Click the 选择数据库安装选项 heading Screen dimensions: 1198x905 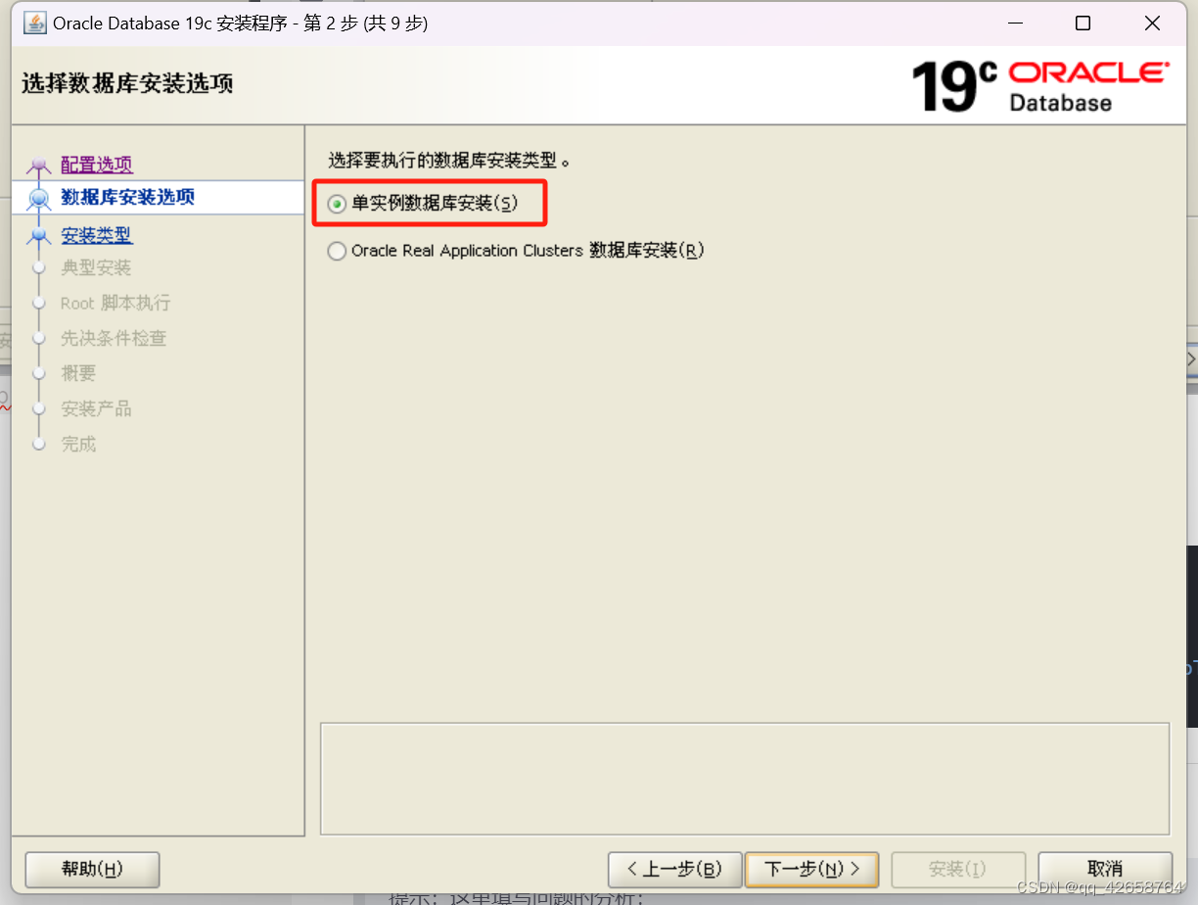click(127, 83)
